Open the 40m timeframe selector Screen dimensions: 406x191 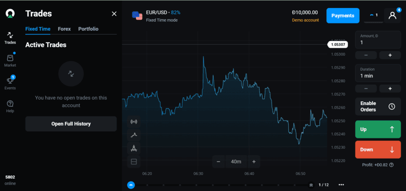click(236, 162)
